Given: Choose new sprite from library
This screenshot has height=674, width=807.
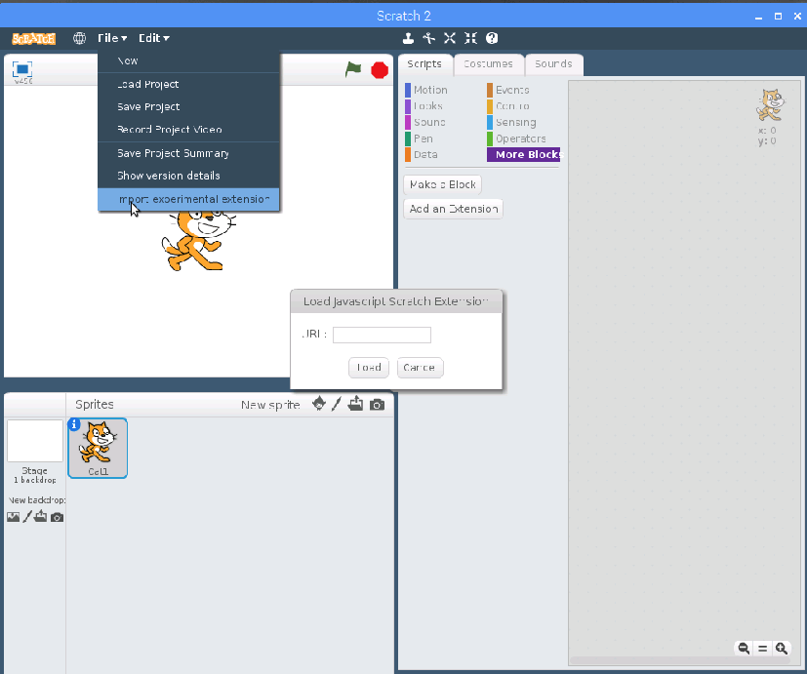Looking at the screenshot, I should pos(319,405).
